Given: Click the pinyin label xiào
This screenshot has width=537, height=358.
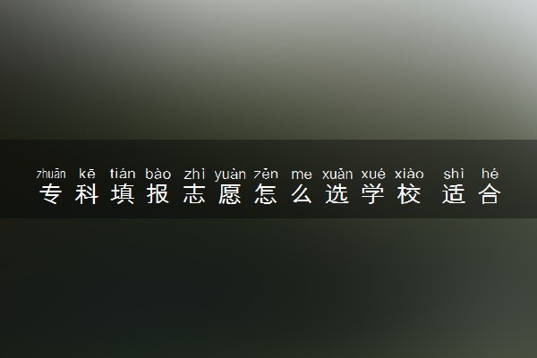Looking at the screenshot, I should tap(409, 174).
